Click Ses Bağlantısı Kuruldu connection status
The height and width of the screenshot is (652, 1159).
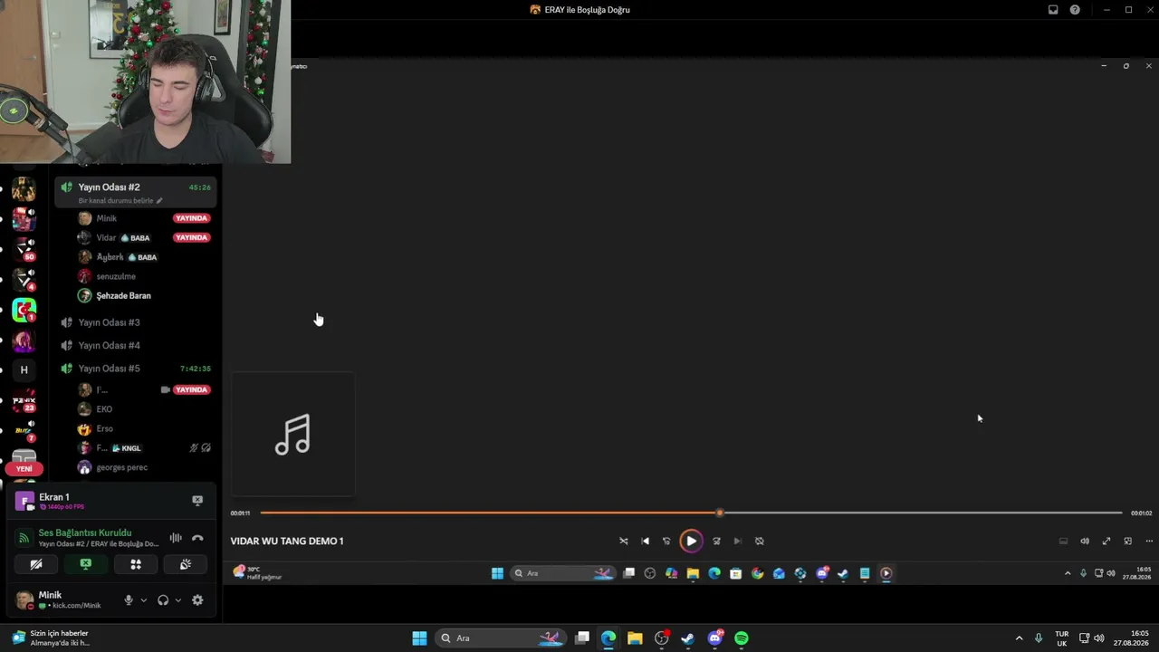[85, 532]
